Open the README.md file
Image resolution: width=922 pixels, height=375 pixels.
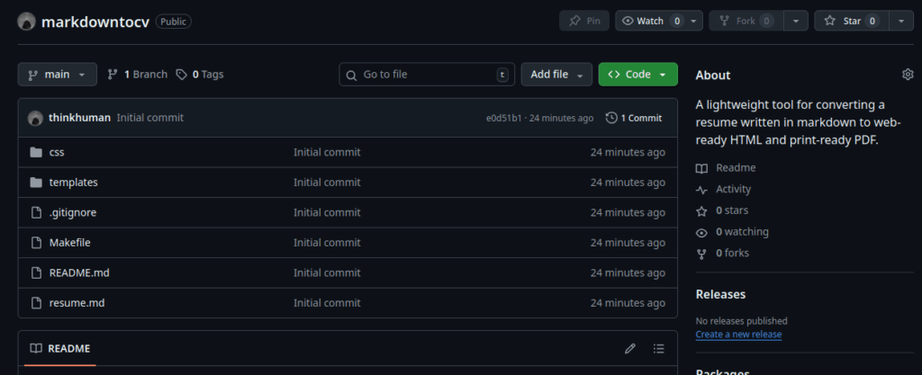coord(79,272)
